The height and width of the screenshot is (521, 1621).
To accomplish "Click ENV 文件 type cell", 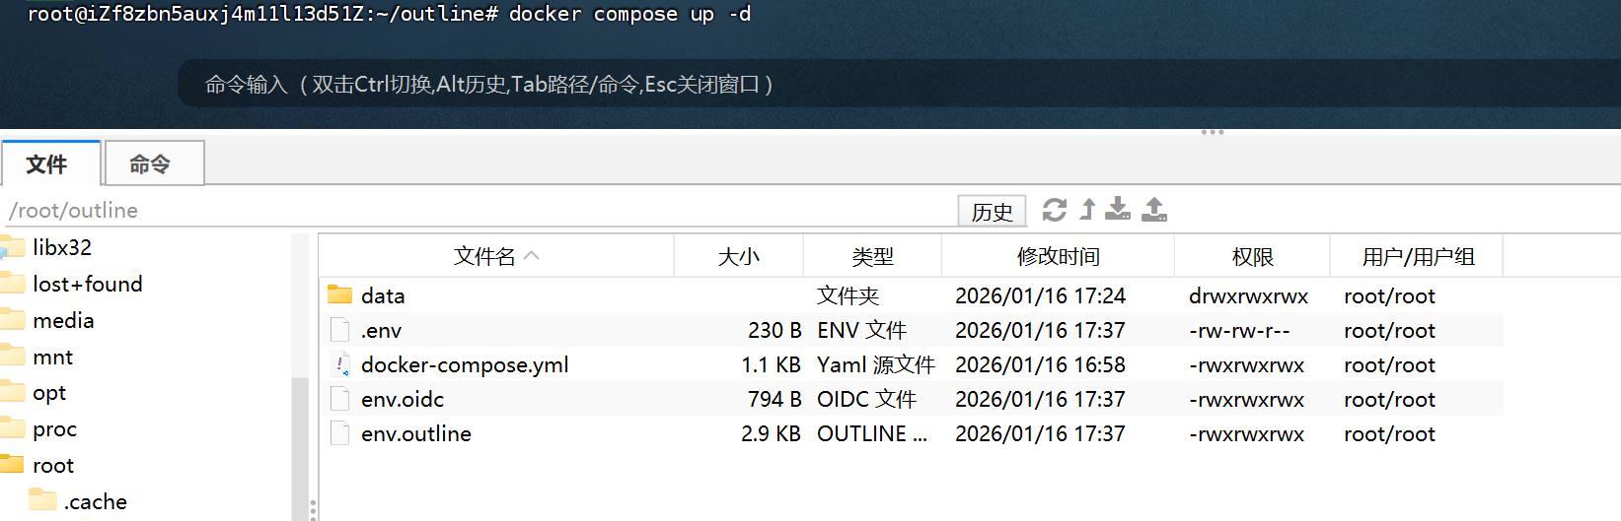I will [861, 330].
